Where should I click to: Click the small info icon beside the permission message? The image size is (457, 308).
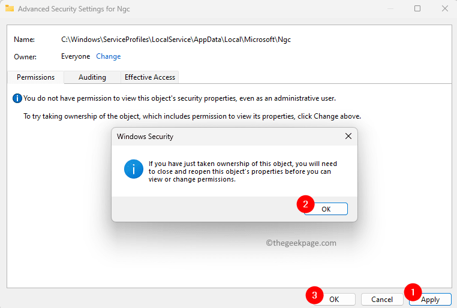click(17, 98)
